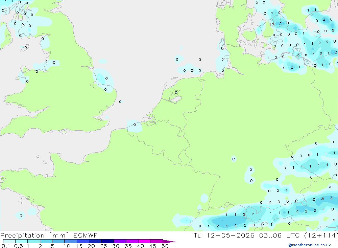
Task: Click the legend label '50'
Action: click(165, 246)
